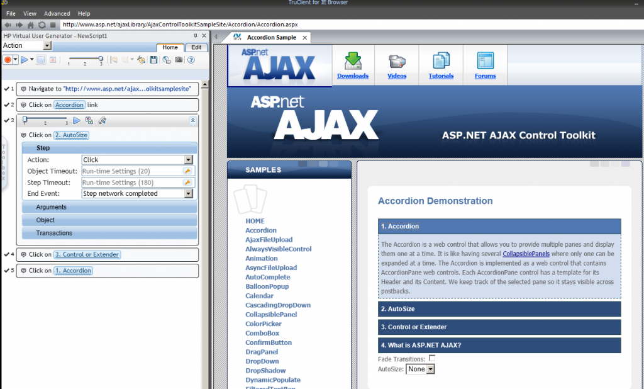The height and width of the screenshot is (389, 644).
Task: Stop page loading with the stop icon
Action: 53,25
